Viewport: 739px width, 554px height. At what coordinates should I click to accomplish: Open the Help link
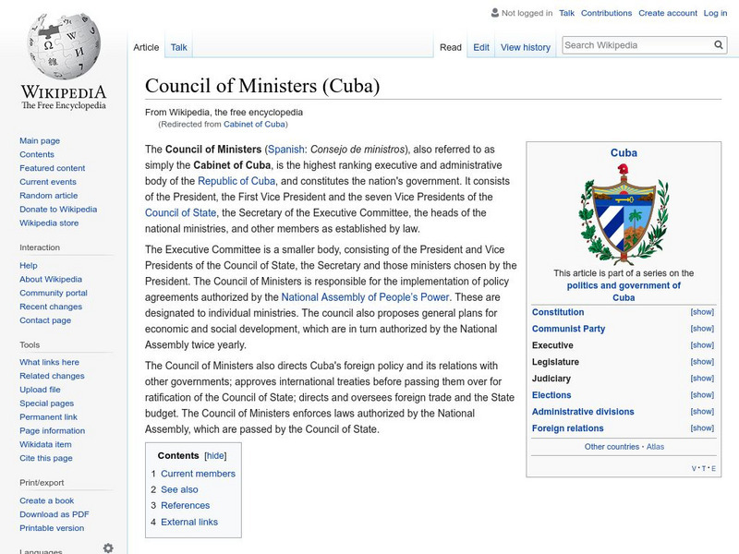point(29,265)
